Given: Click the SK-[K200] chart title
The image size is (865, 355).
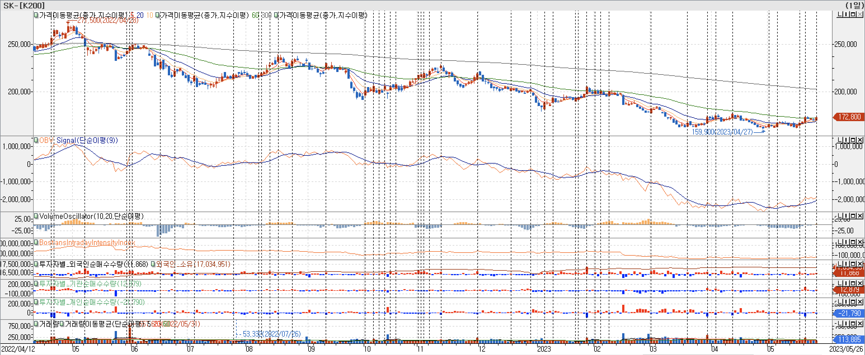Looking at the screenshot, I should click(x=23, y=5).
